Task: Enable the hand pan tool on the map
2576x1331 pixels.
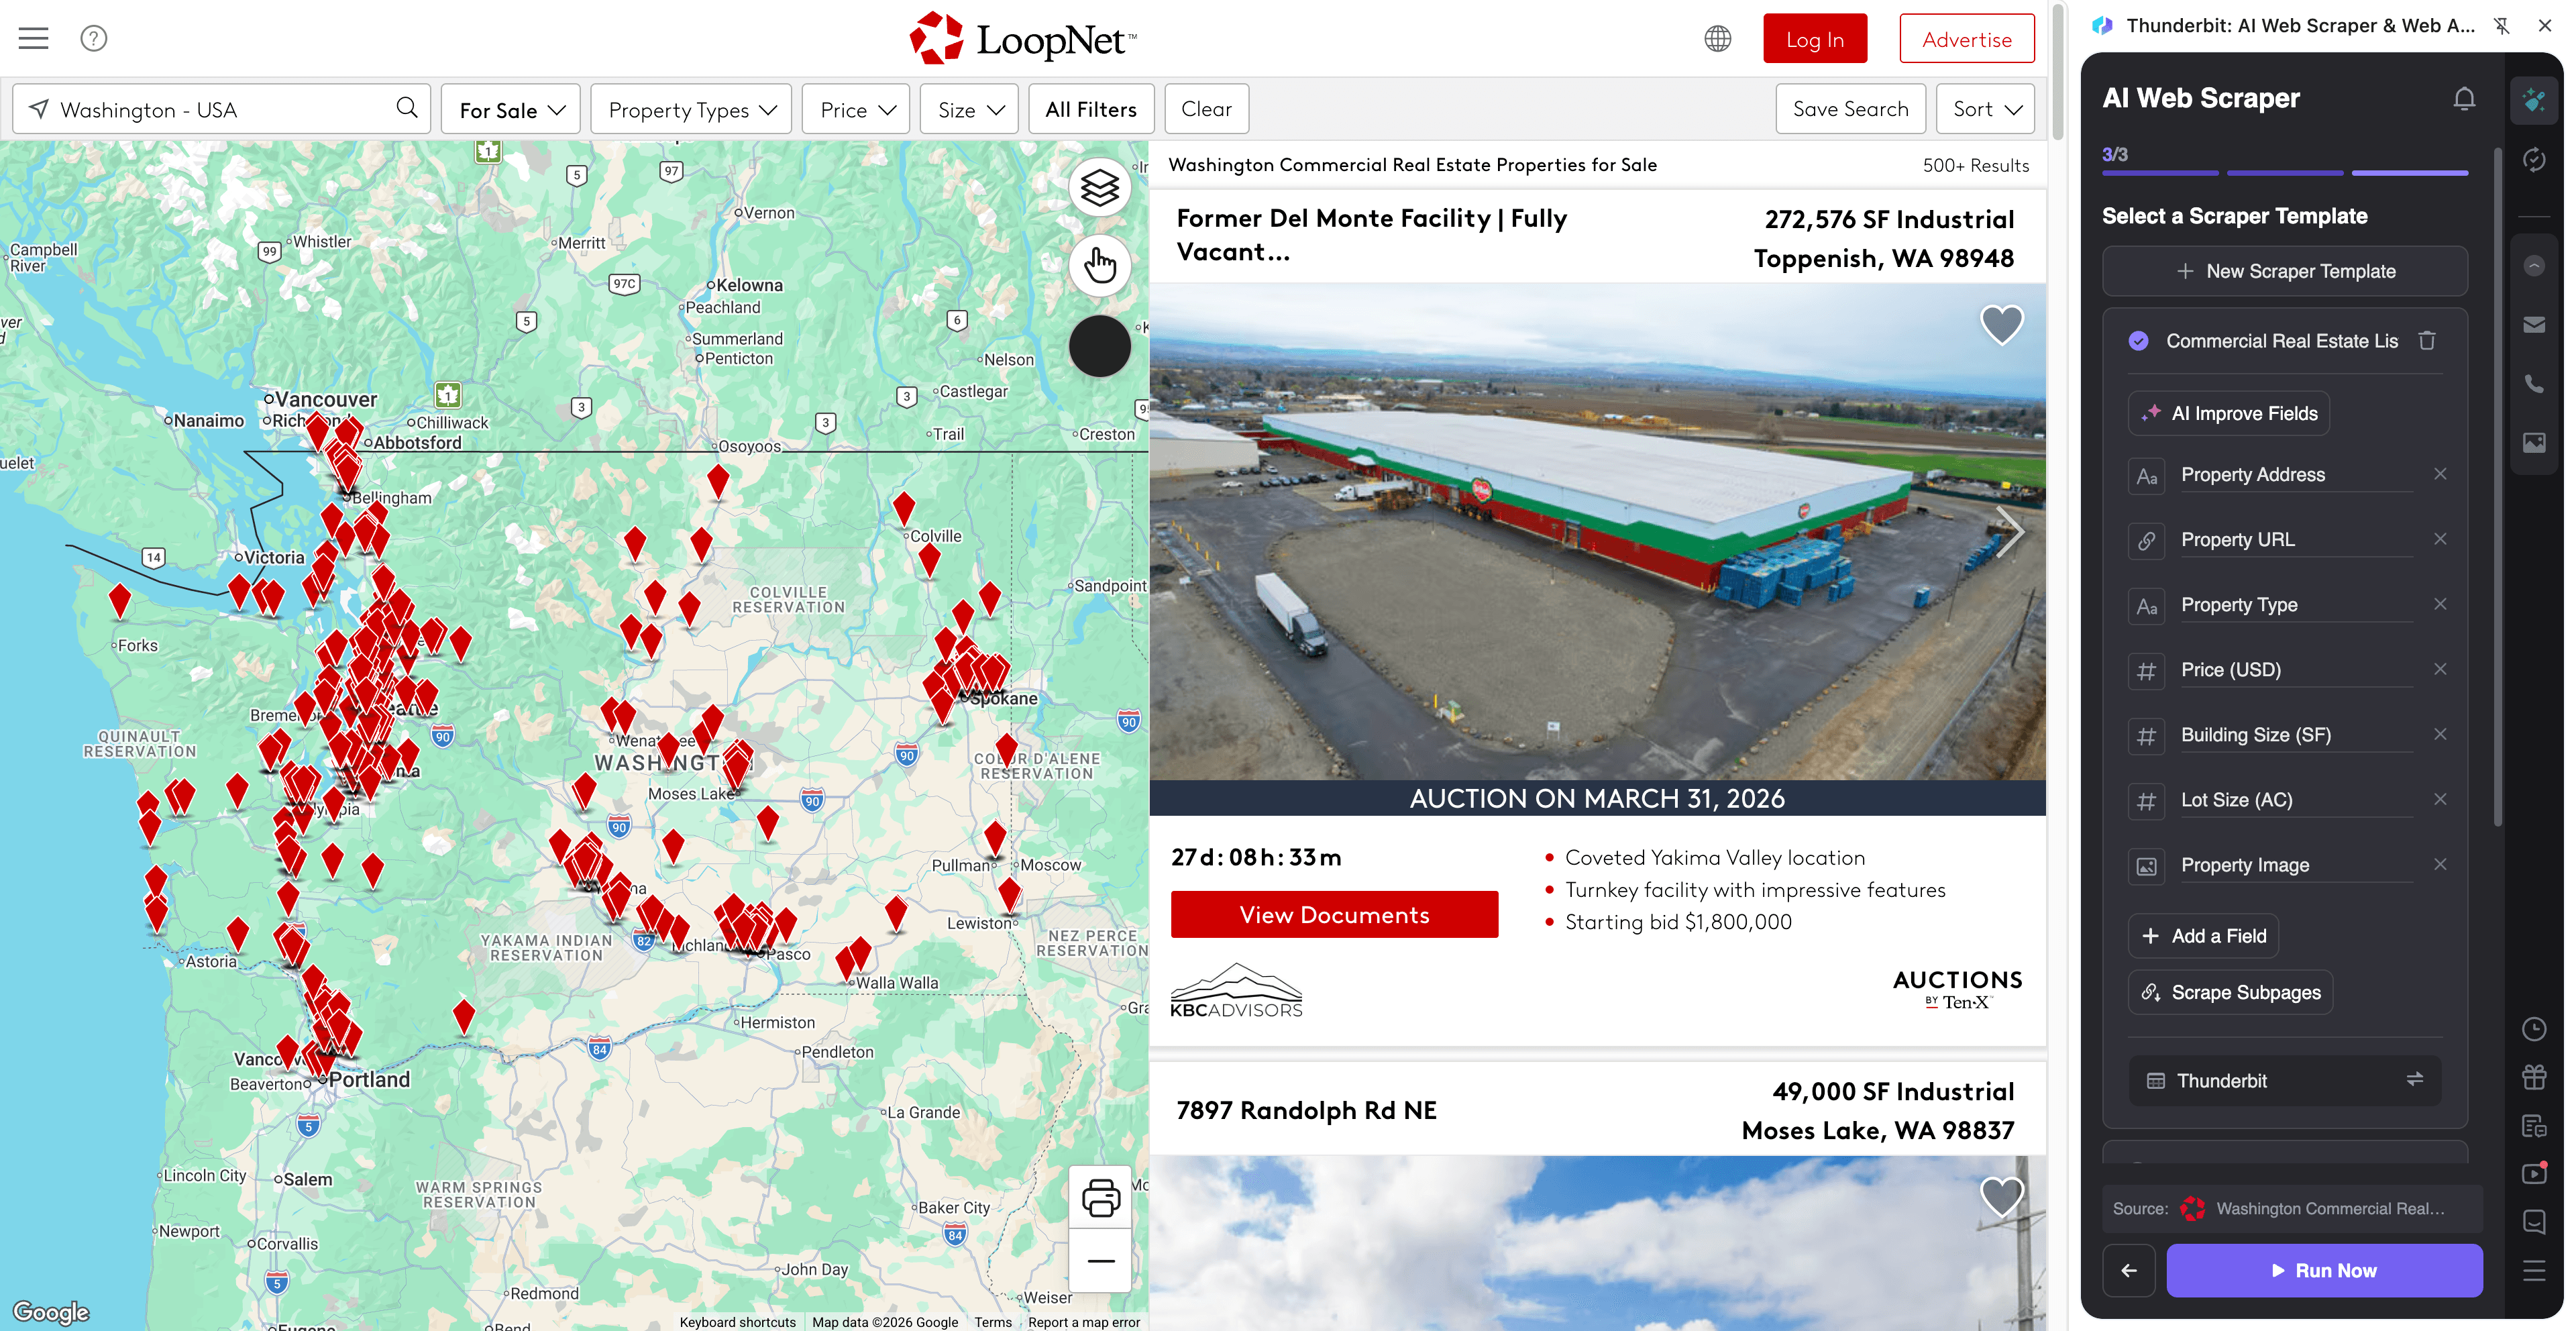Action: (1100, 265)
